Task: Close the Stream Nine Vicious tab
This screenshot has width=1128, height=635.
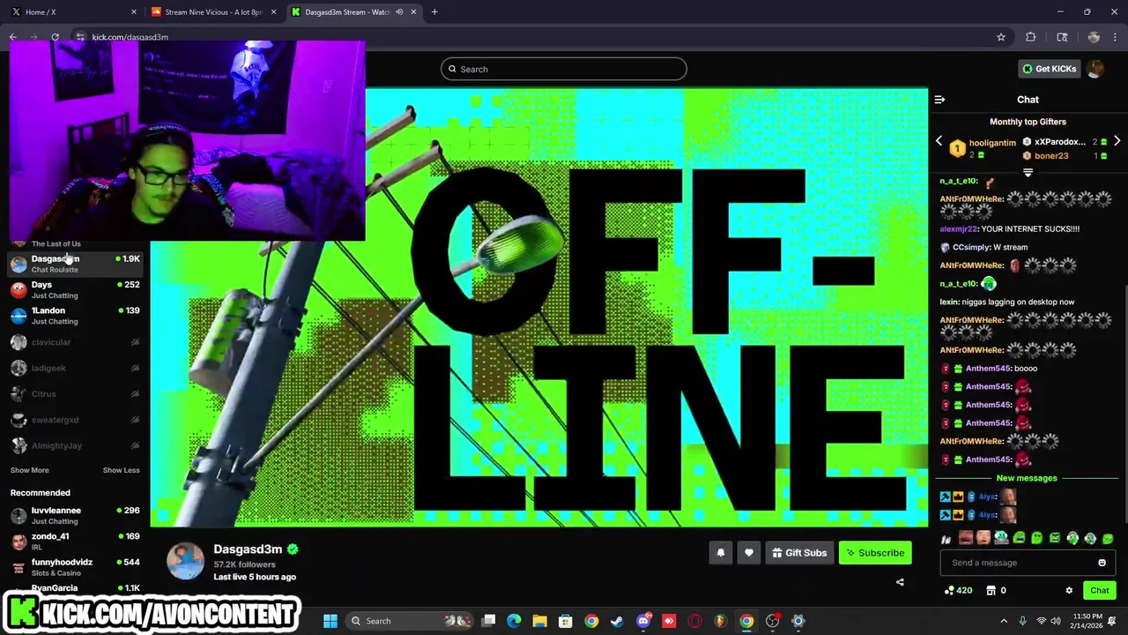Action: click(x=273, y=11)
